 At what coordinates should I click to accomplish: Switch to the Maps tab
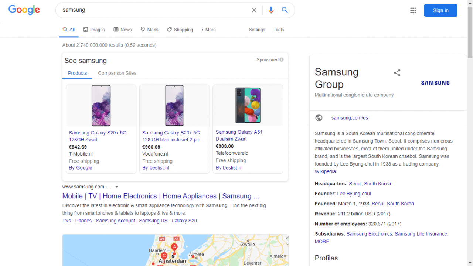[x=149, y=30]
